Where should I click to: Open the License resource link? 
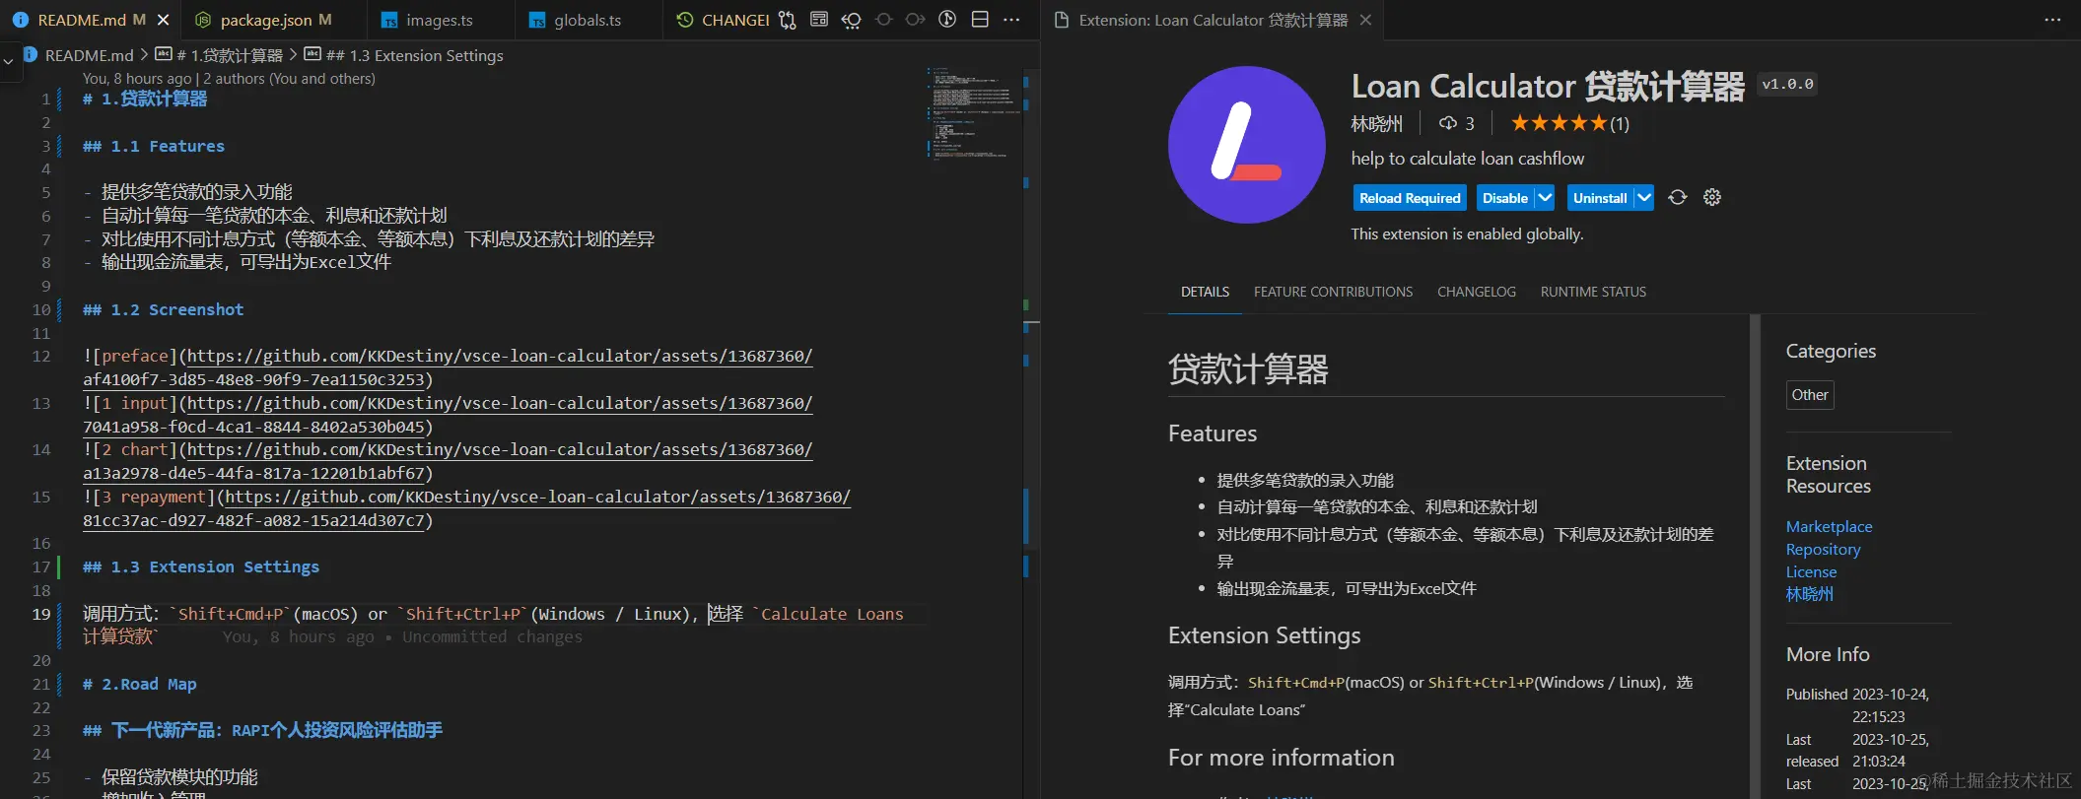[1811, 572]
